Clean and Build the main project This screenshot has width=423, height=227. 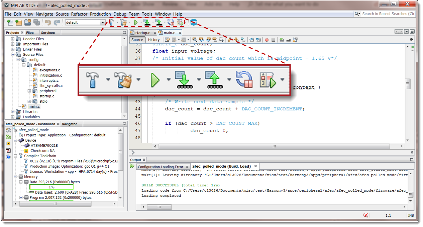point(123,22)
